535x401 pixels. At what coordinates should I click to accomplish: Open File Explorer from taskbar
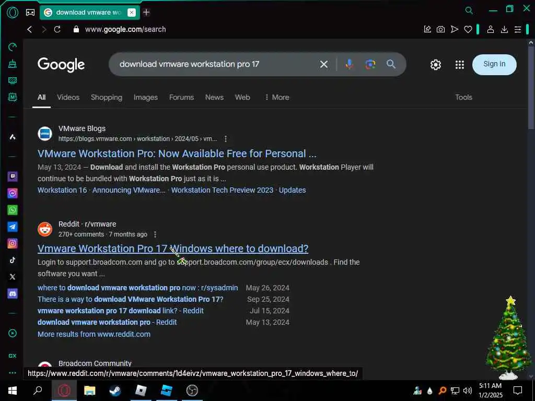pyautogui.click(x=90, y=391)
